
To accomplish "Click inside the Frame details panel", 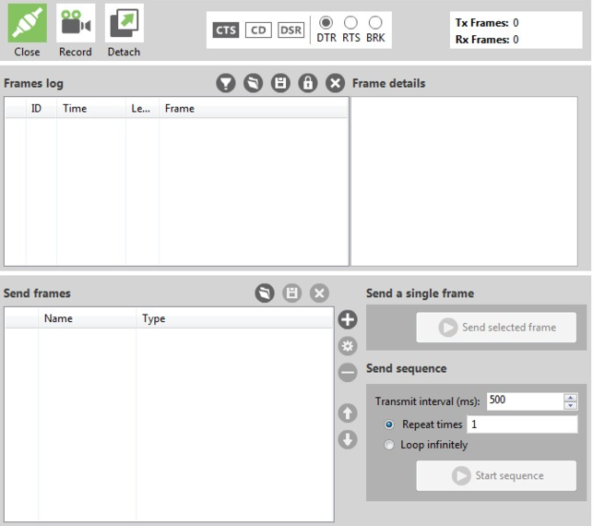I will 464,181.
